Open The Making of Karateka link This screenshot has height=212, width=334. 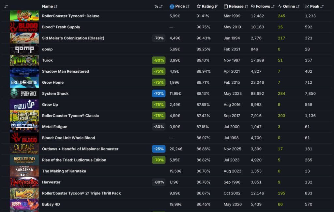64,171
